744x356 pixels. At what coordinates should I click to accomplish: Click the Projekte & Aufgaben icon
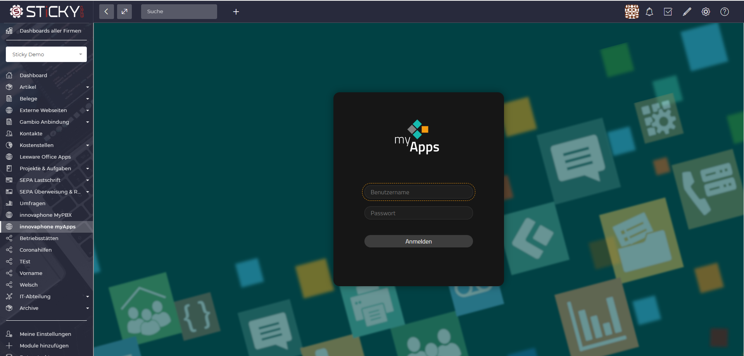(x=9, y=168)
